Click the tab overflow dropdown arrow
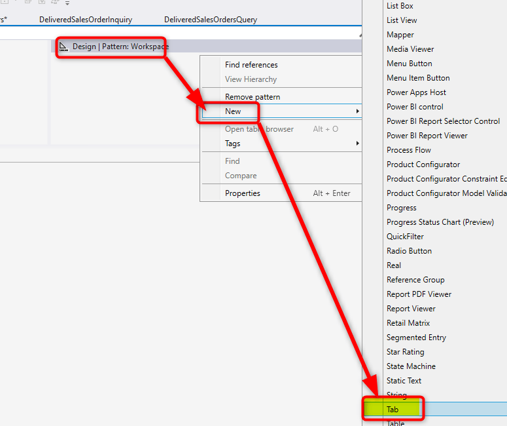Screen dimensions: 507x426 pos(359,35)
